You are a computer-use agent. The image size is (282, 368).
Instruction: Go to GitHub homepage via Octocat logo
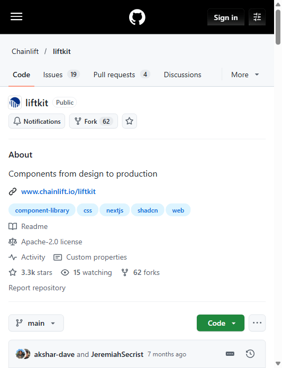click(137, 17)
